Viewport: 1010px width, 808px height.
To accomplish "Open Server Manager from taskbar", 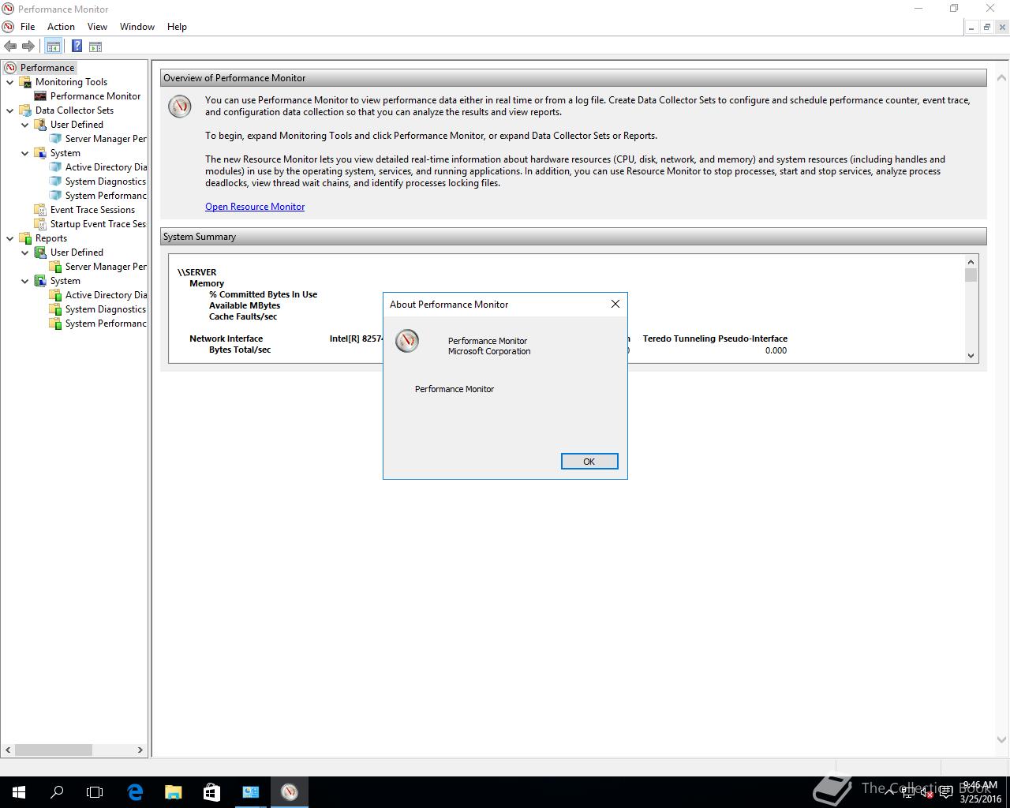I will coord(250,792).
